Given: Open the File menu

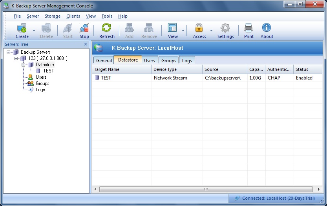Looking at the screenshot, I should tap(17, 16).
